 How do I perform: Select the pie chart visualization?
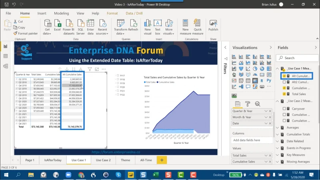tap(255, 69)
